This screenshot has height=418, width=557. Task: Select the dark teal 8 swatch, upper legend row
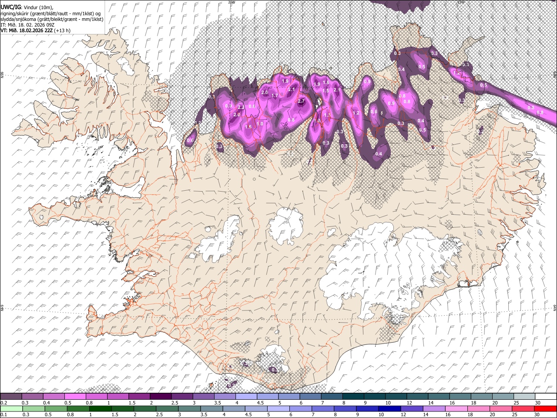coord(353,396)
